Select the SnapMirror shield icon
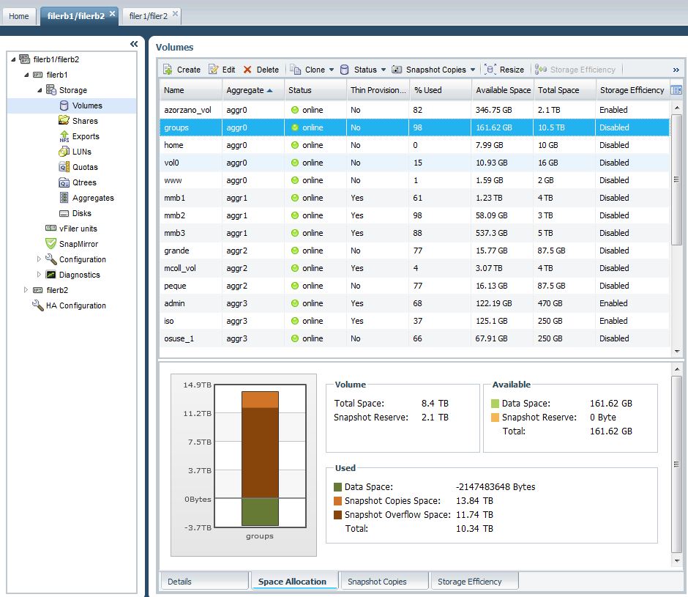 (51, 244)
